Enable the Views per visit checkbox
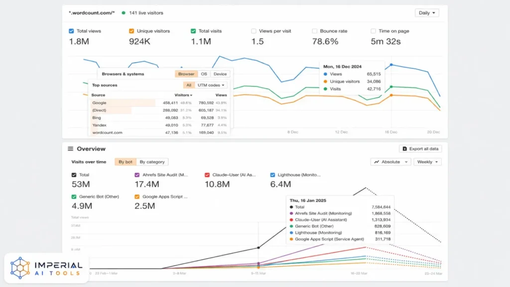This screenshot has height=287, width=510. point(254,31)
